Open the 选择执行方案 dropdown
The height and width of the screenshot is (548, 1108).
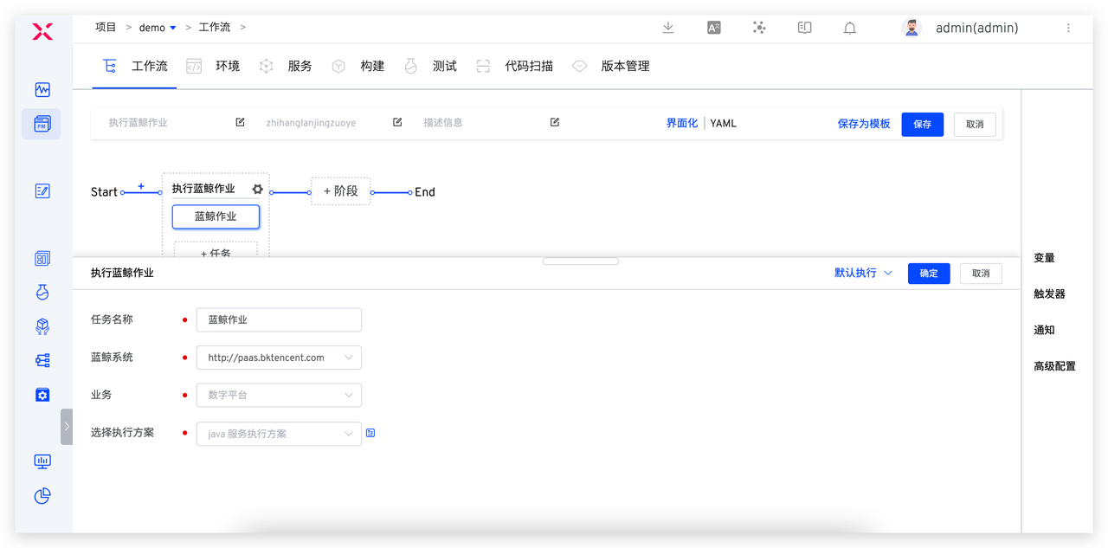pyautogui.click(x=279, y=434)
